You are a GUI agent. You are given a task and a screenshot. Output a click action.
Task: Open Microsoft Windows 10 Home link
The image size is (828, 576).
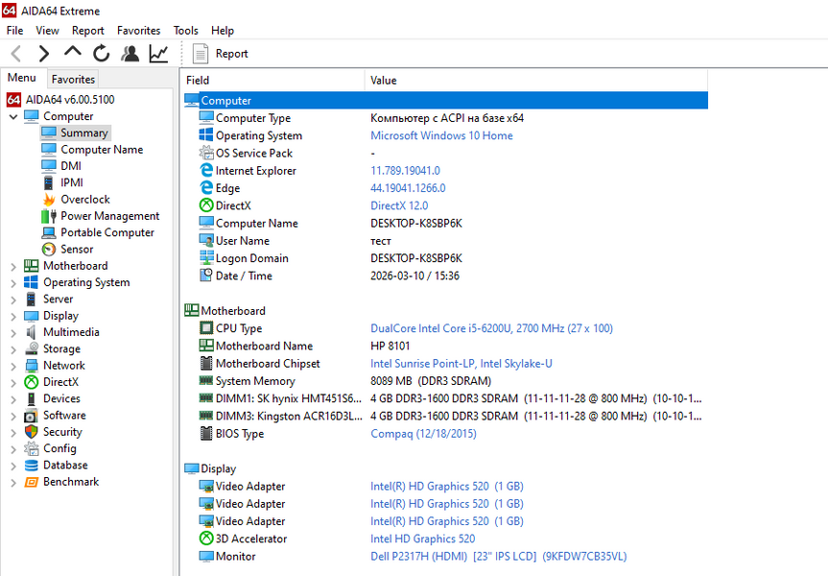pos(441,135)
